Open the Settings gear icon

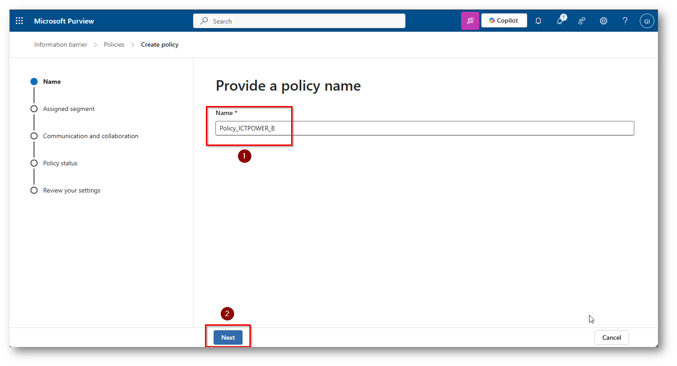604,21
